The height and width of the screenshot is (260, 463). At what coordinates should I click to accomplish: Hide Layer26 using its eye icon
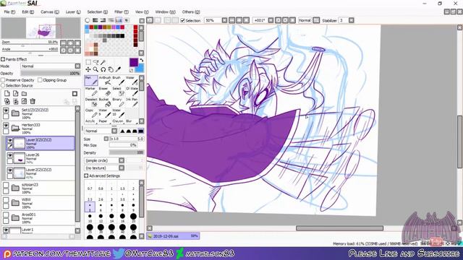[10, 155]
